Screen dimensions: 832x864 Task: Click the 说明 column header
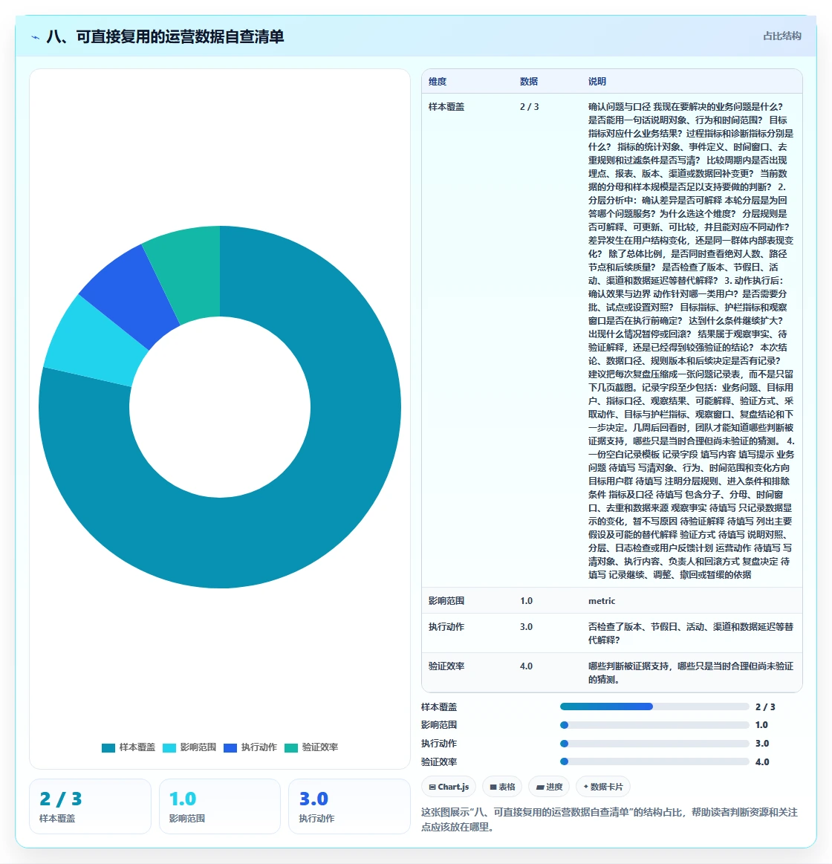[x=597, y=82]
